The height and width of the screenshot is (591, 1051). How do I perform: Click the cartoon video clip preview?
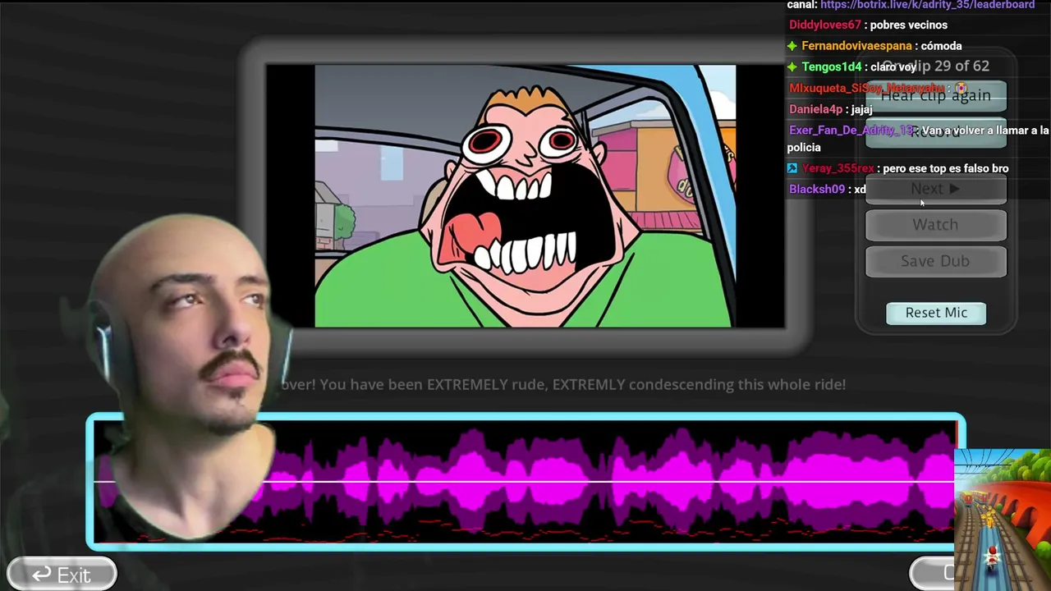pyautogui.click(x=525, y=196)
